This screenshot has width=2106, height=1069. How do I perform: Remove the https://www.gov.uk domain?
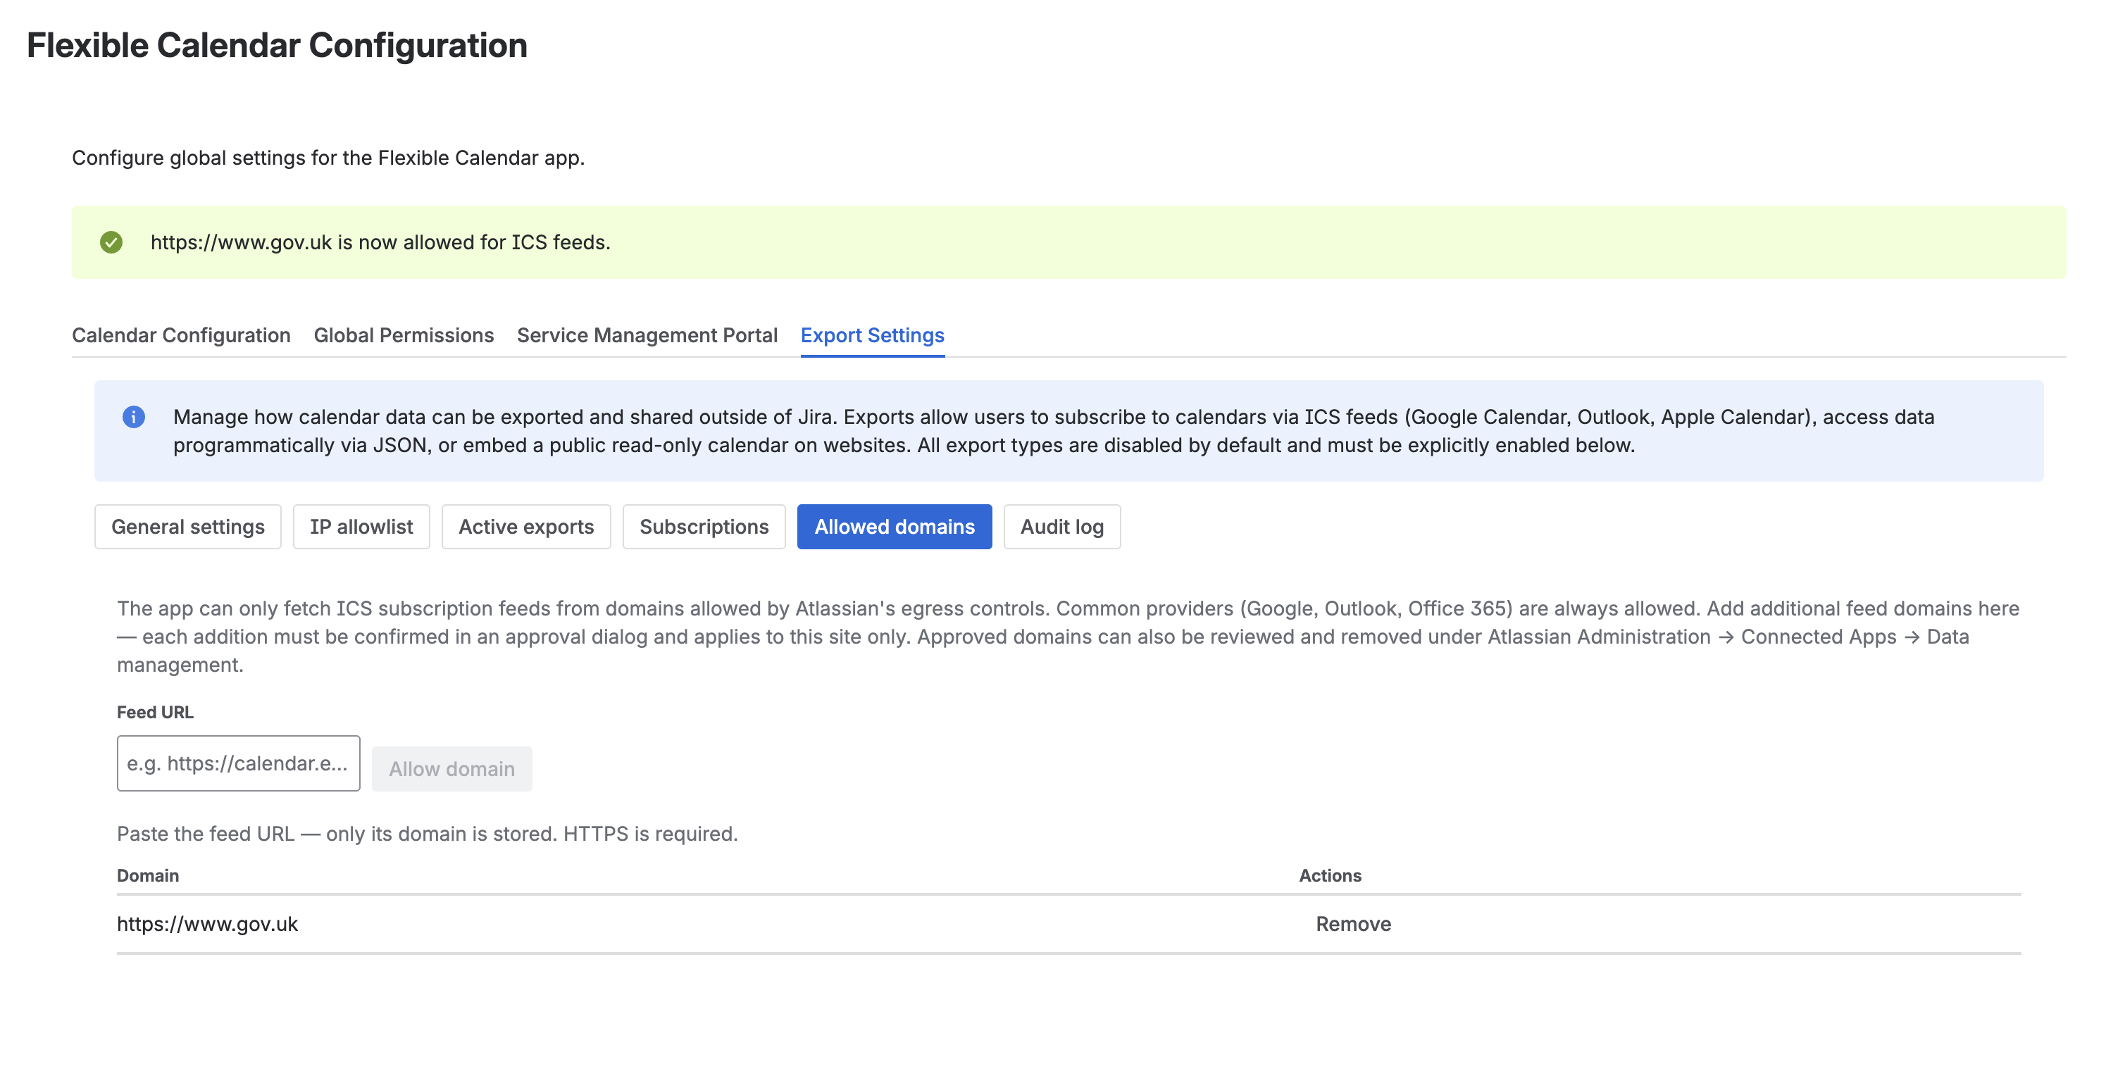click(x=1353, y=923)
